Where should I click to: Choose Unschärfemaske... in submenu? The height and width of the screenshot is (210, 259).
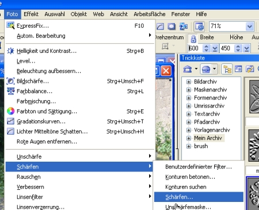pyautogui.click(x=199, y=207)
